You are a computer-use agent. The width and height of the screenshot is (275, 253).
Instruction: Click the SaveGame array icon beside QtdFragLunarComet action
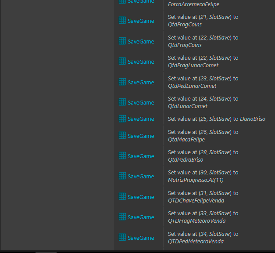(x=122, y=61)
